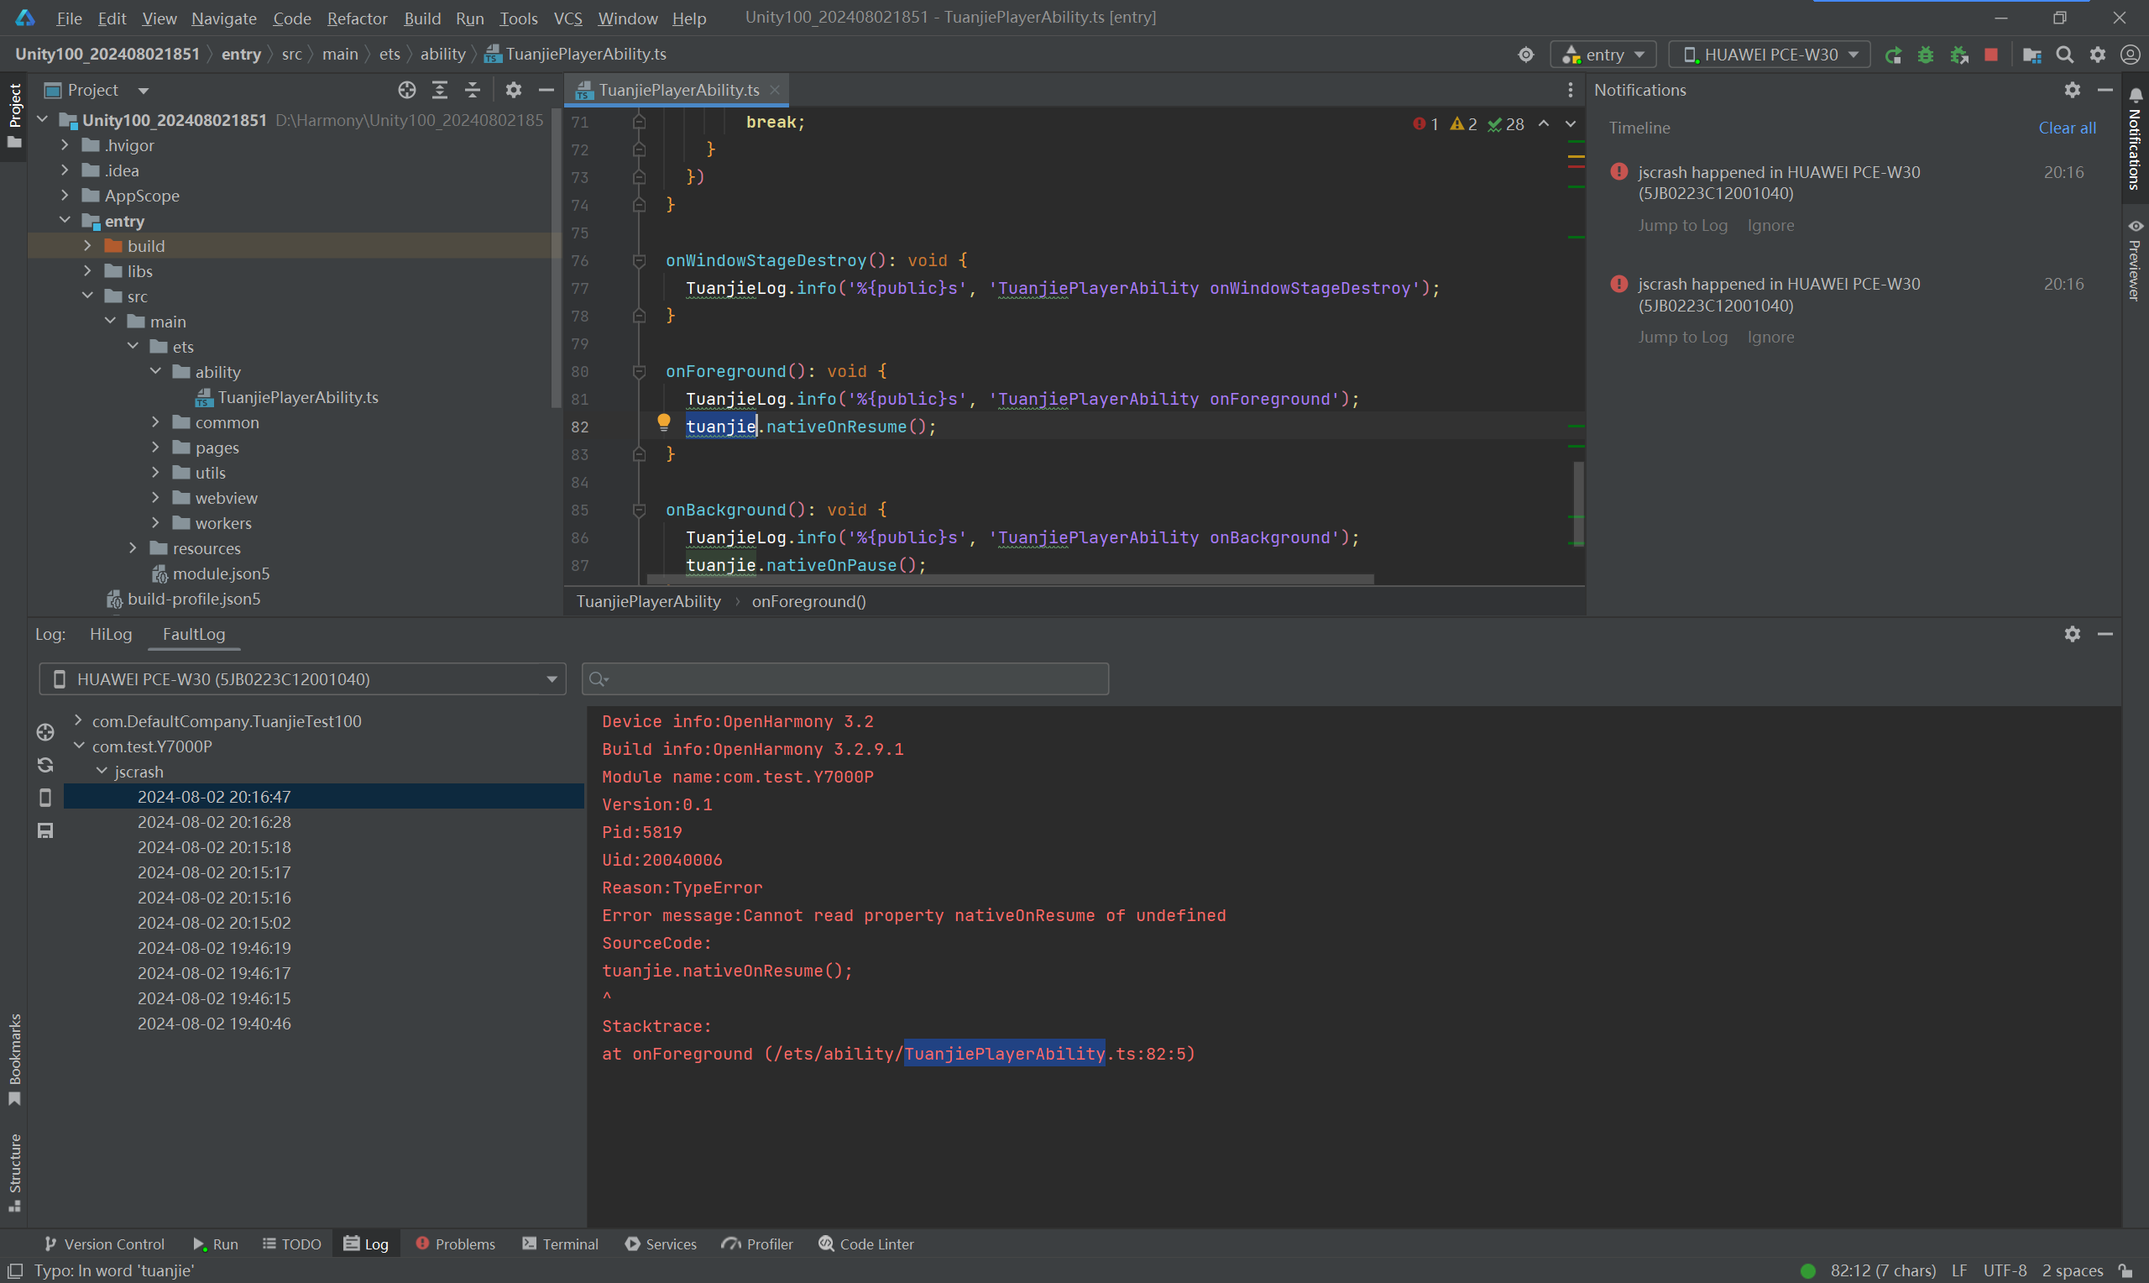Expand com.DefaultCompany.TuanjieTest100 in FaultLog tree
Screen dimensions: 2149x1283
tap(79, 720)
